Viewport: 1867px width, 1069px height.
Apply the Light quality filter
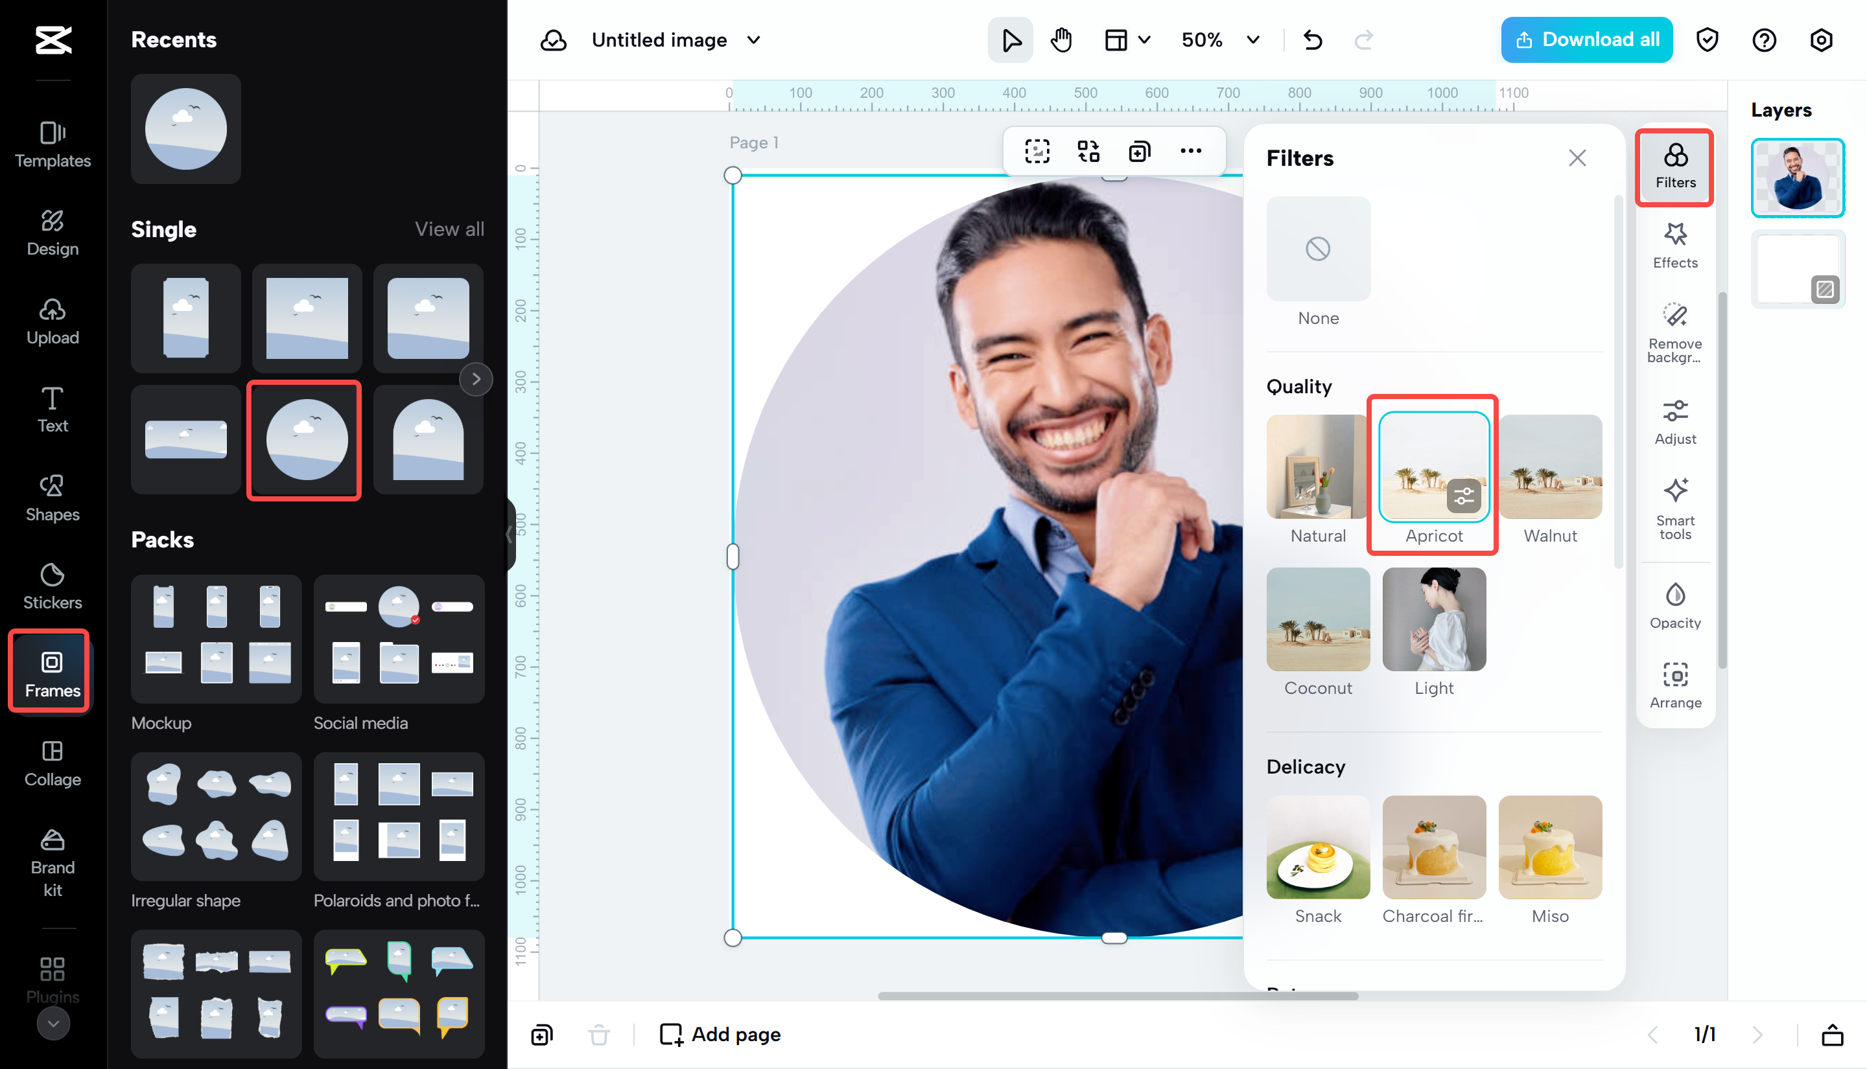1432,619
